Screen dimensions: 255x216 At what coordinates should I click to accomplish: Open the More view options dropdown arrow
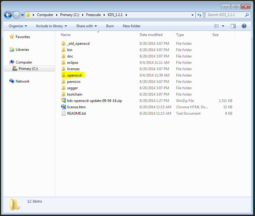[223, 26]
